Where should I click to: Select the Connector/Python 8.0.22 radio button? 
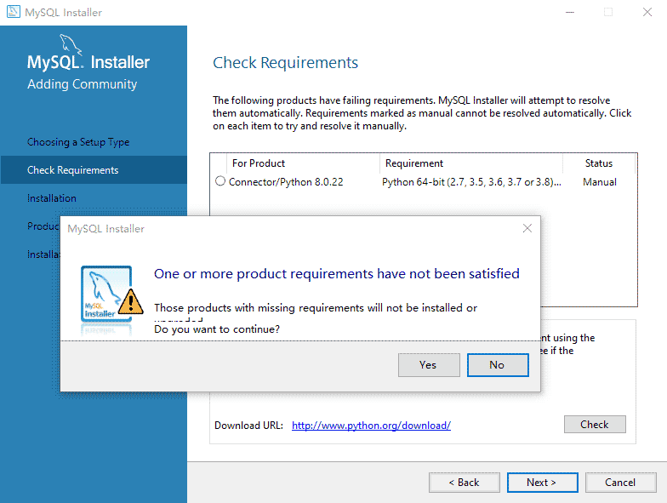coord(219,180)
